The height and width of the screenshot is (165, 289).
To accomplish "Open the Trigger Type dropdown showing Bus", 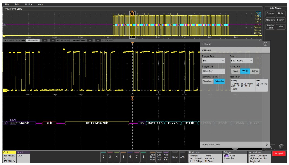I will 213,60.
